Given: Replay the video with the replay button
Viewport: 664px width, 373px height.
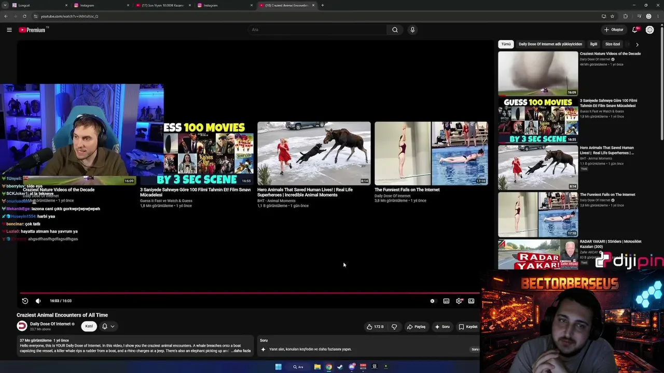Looking at the screenshot, I should [x=25, y=301].
